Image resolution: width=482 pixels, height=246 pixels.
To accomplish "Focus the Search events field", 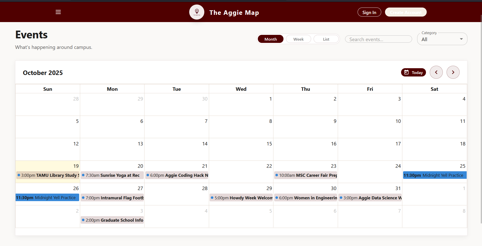I will click(x=378, y=39).
